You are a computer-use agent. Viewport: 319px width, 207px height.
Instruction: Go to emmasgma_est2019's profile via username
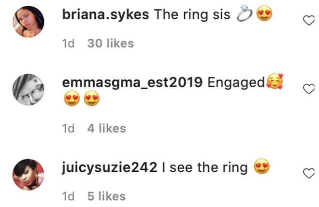coord(132,83)
